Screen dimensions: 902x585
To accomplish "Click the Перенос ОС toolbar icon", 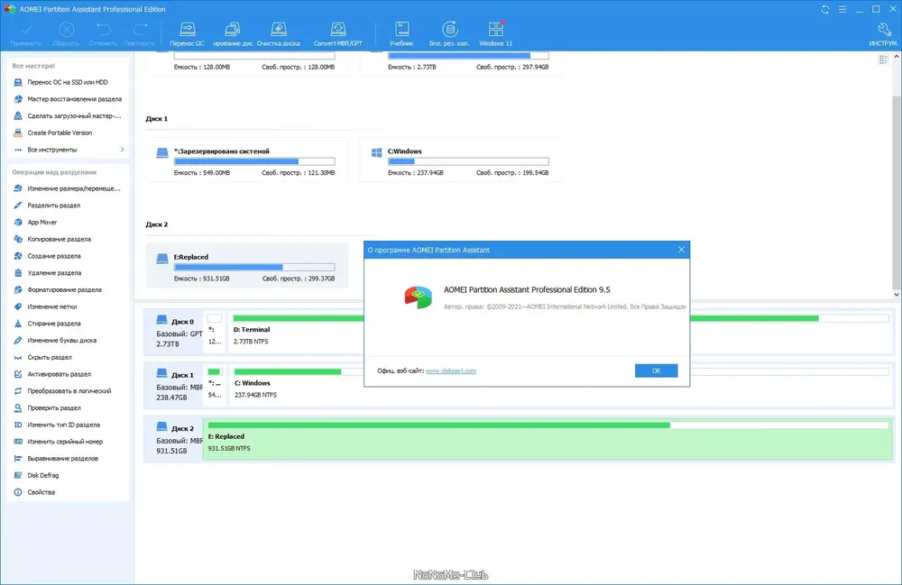I will [187, 34].
